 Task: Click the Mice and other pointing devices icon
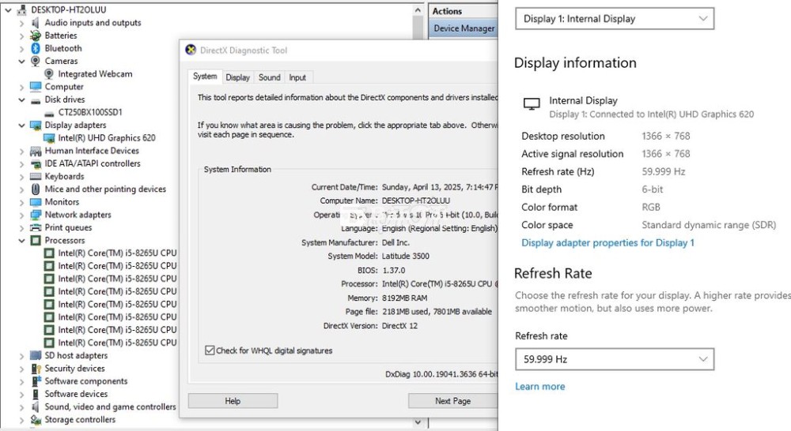pos(36,189)
